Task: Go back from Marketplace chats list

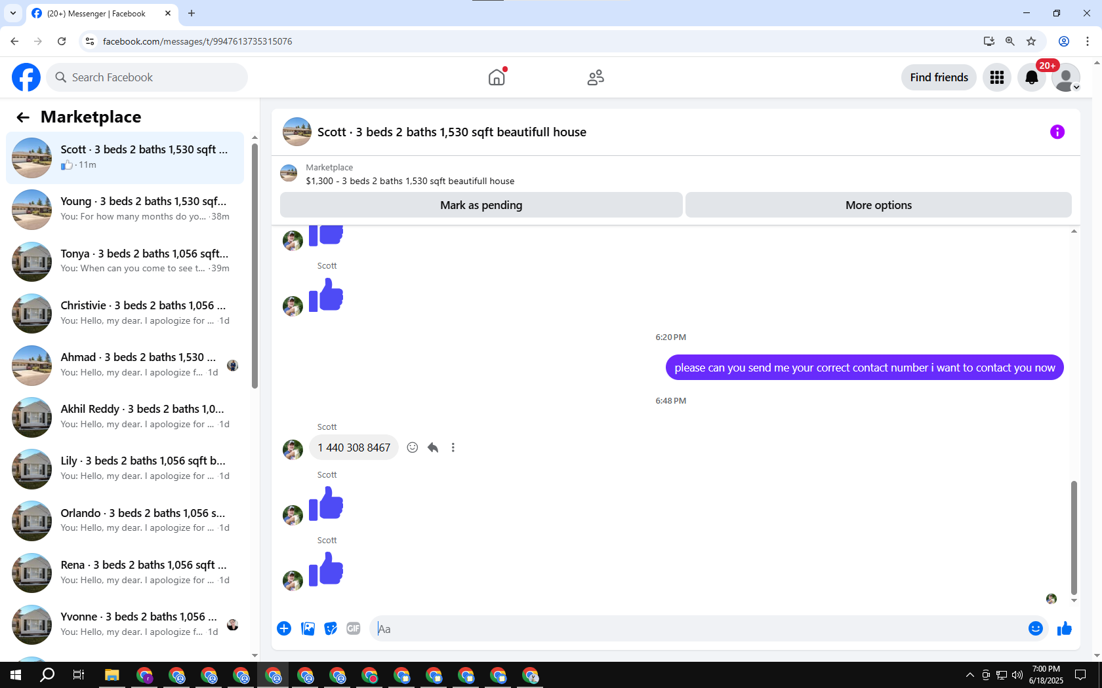Action: click(x=23, y=117)
